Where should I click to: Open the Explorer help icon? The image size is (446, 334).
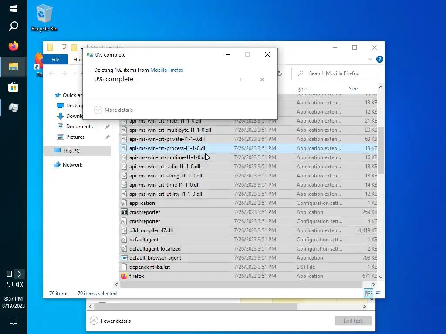pos(379,59)
